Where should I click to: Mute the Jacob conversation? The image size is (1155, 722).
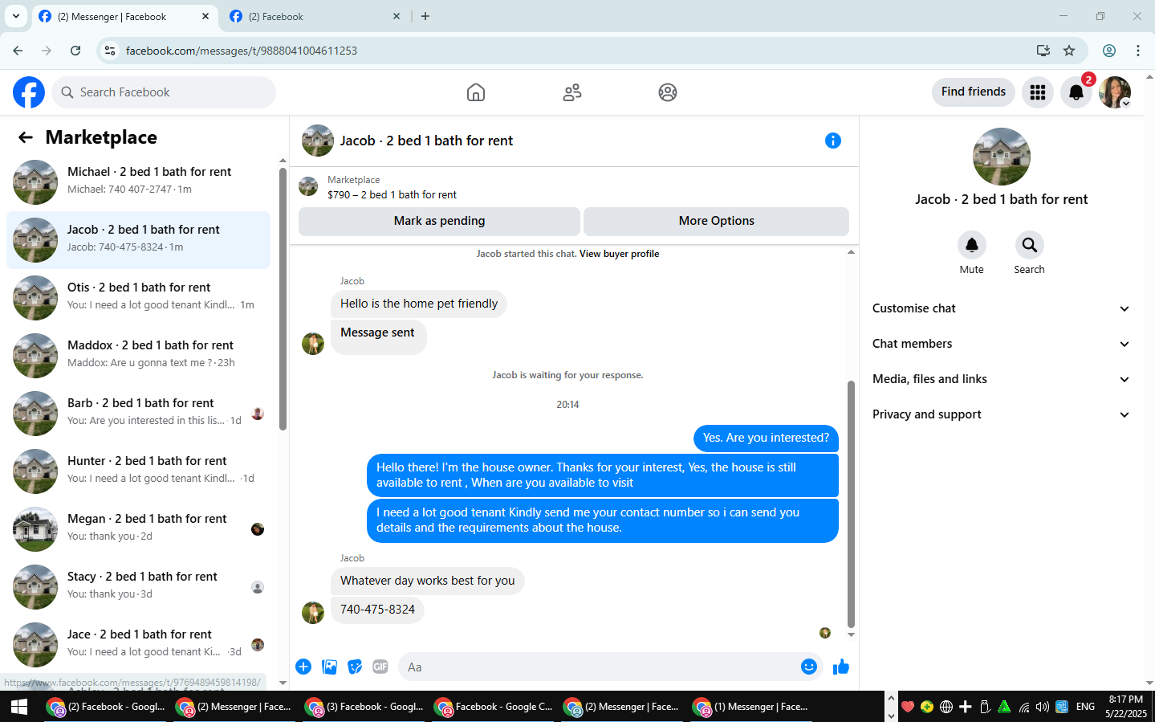[972, 245]
